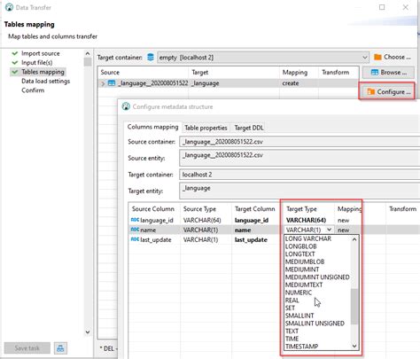Click the ABC type icon of language_id
The height and width of the screenshot is (359, 420).
(x=135, y=220)
